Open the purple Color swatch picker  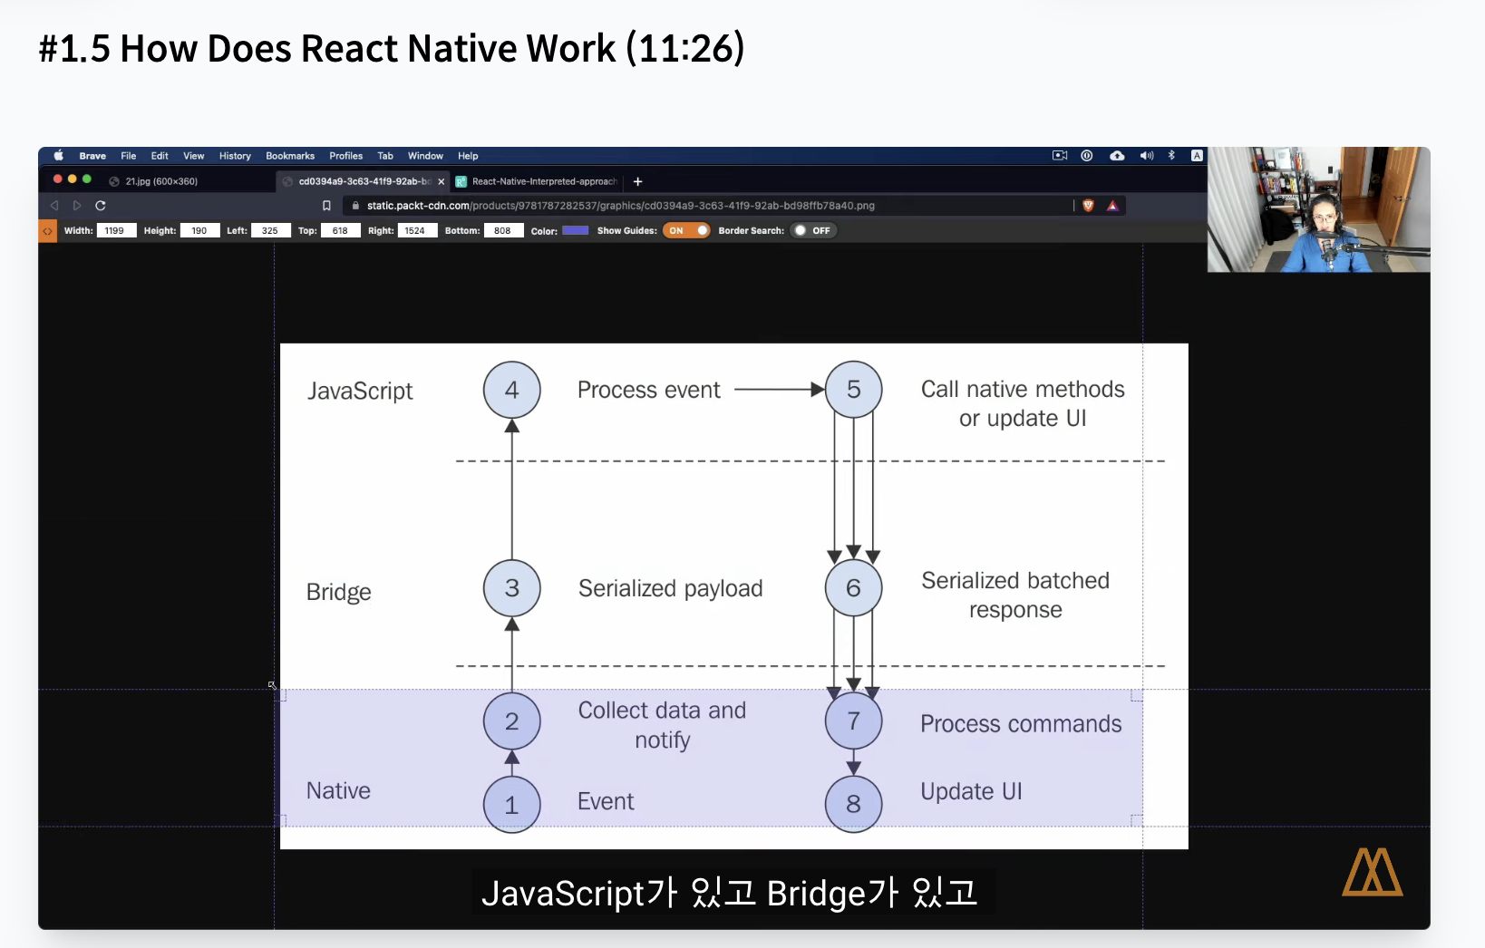pos(575,230)
